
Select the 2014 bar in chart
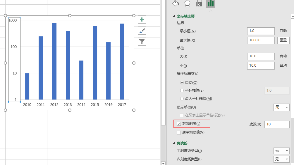[x=81, y=80]
